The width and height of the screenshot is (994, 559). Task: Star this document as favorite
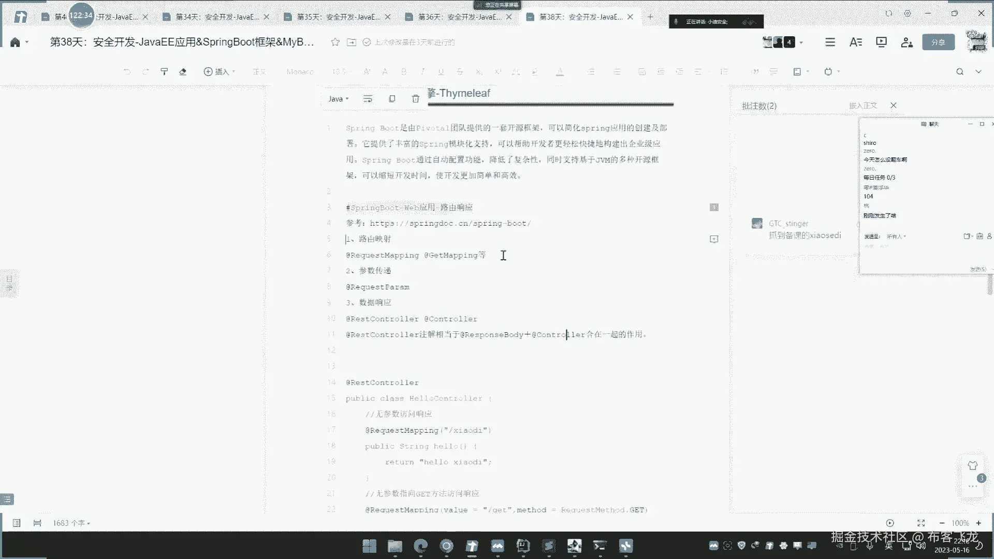pyautogui.click(x=335, y=42)
